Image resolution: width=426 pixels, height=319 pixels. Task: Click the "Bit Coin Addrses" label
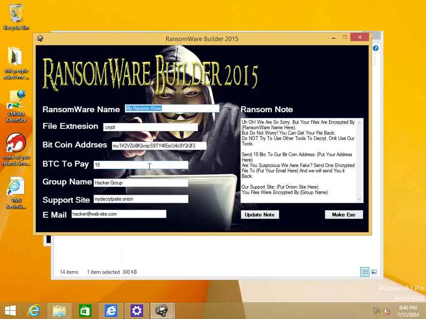point(75,145)
